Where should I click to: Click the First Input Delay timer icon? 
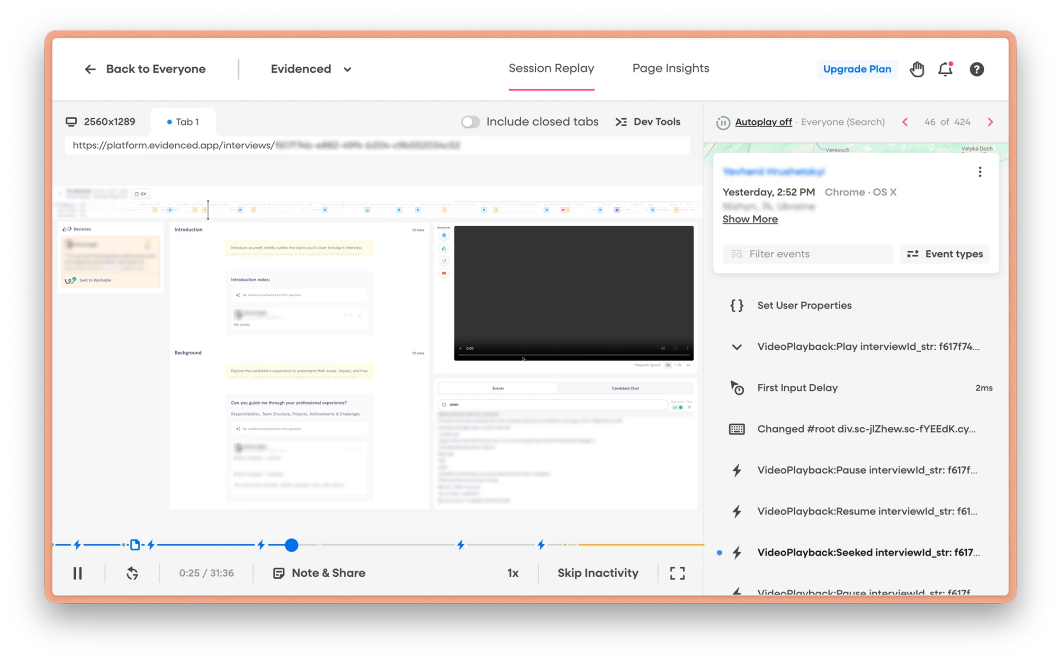[737, 388]
